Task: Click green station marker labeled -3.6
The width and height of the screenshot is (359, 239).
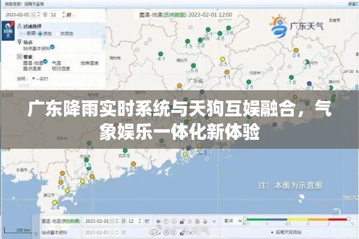Action: [229, 28]
